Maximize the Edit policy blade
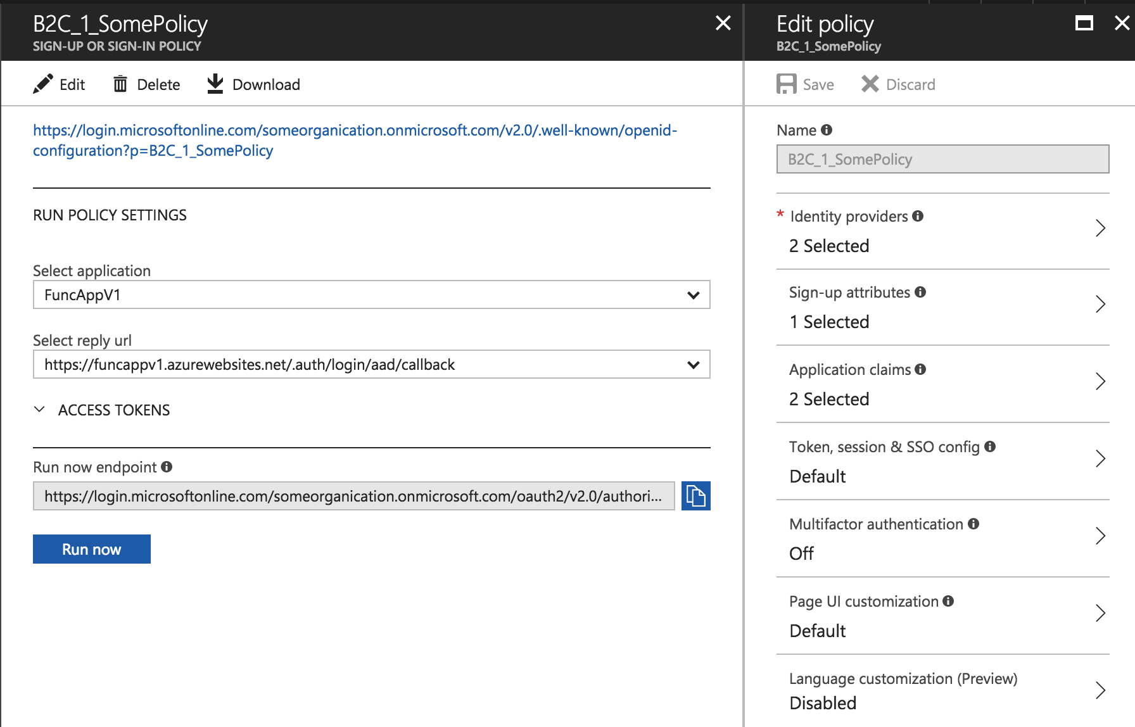Screen dimensions: 1135x727 pos(1084,23)
